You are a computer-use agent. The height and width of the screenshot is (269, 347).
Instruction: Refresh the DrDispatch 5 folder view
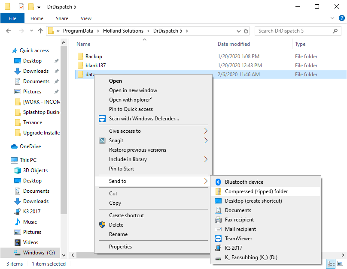point(246,31)
